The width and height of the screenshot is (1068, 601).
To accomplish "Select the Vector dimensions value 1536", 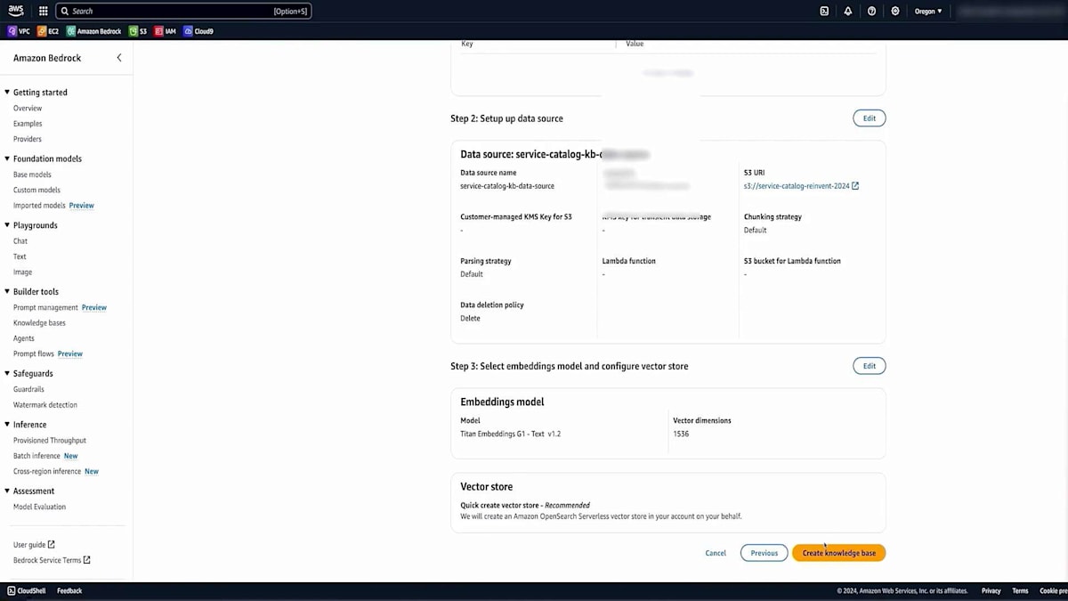I will [681, 435].
